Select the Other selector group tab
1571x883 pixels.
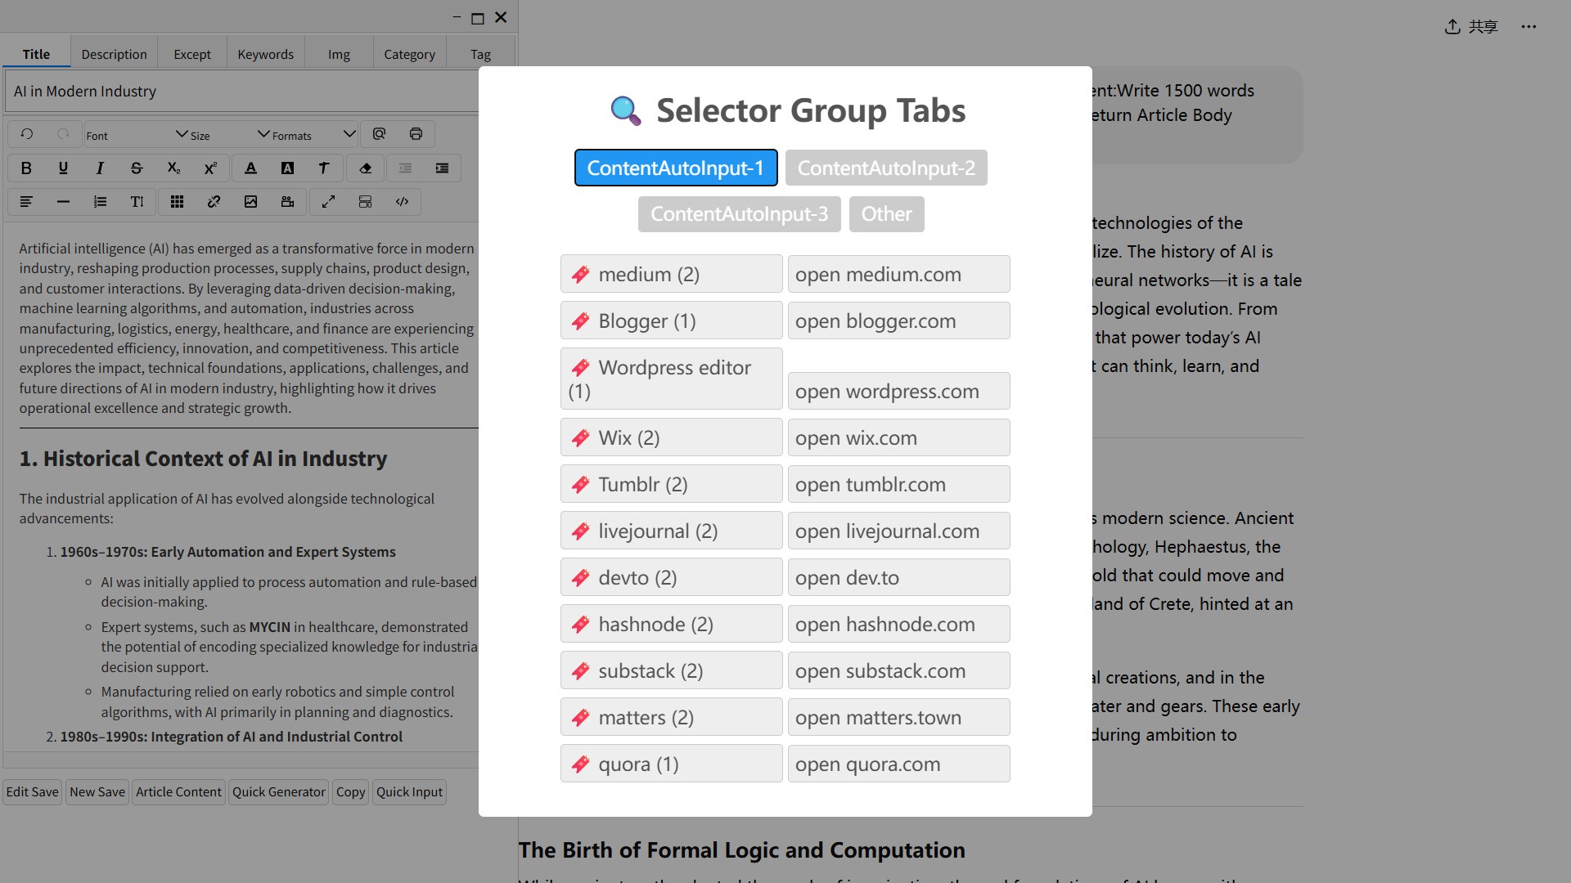[886, 214]
